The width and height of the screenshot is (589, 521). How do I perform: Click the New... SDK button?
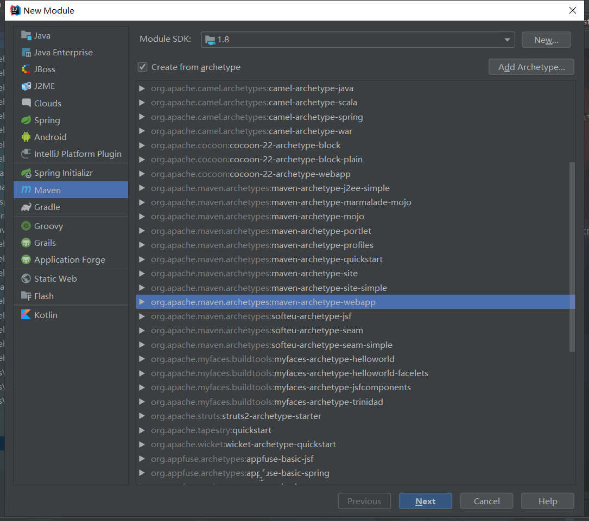546,40
